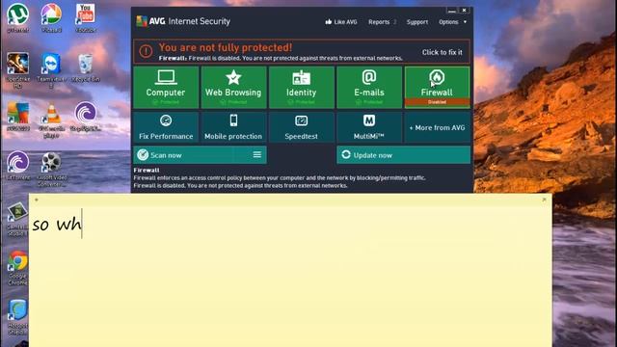
Task: Open the scan options hamburger menu
Action: 257,155
